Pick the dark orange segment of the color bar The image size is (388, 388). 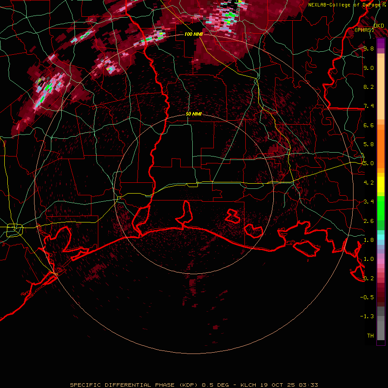click(x=381, y=149)
